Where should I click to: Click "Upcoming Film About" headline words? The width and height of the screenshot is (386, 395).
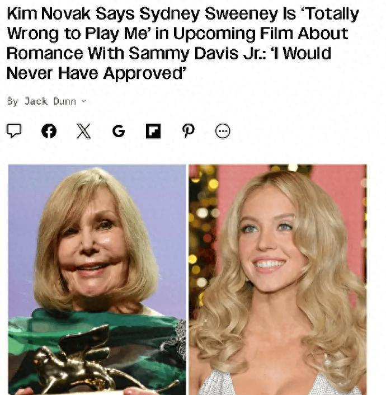click(261, 34)
